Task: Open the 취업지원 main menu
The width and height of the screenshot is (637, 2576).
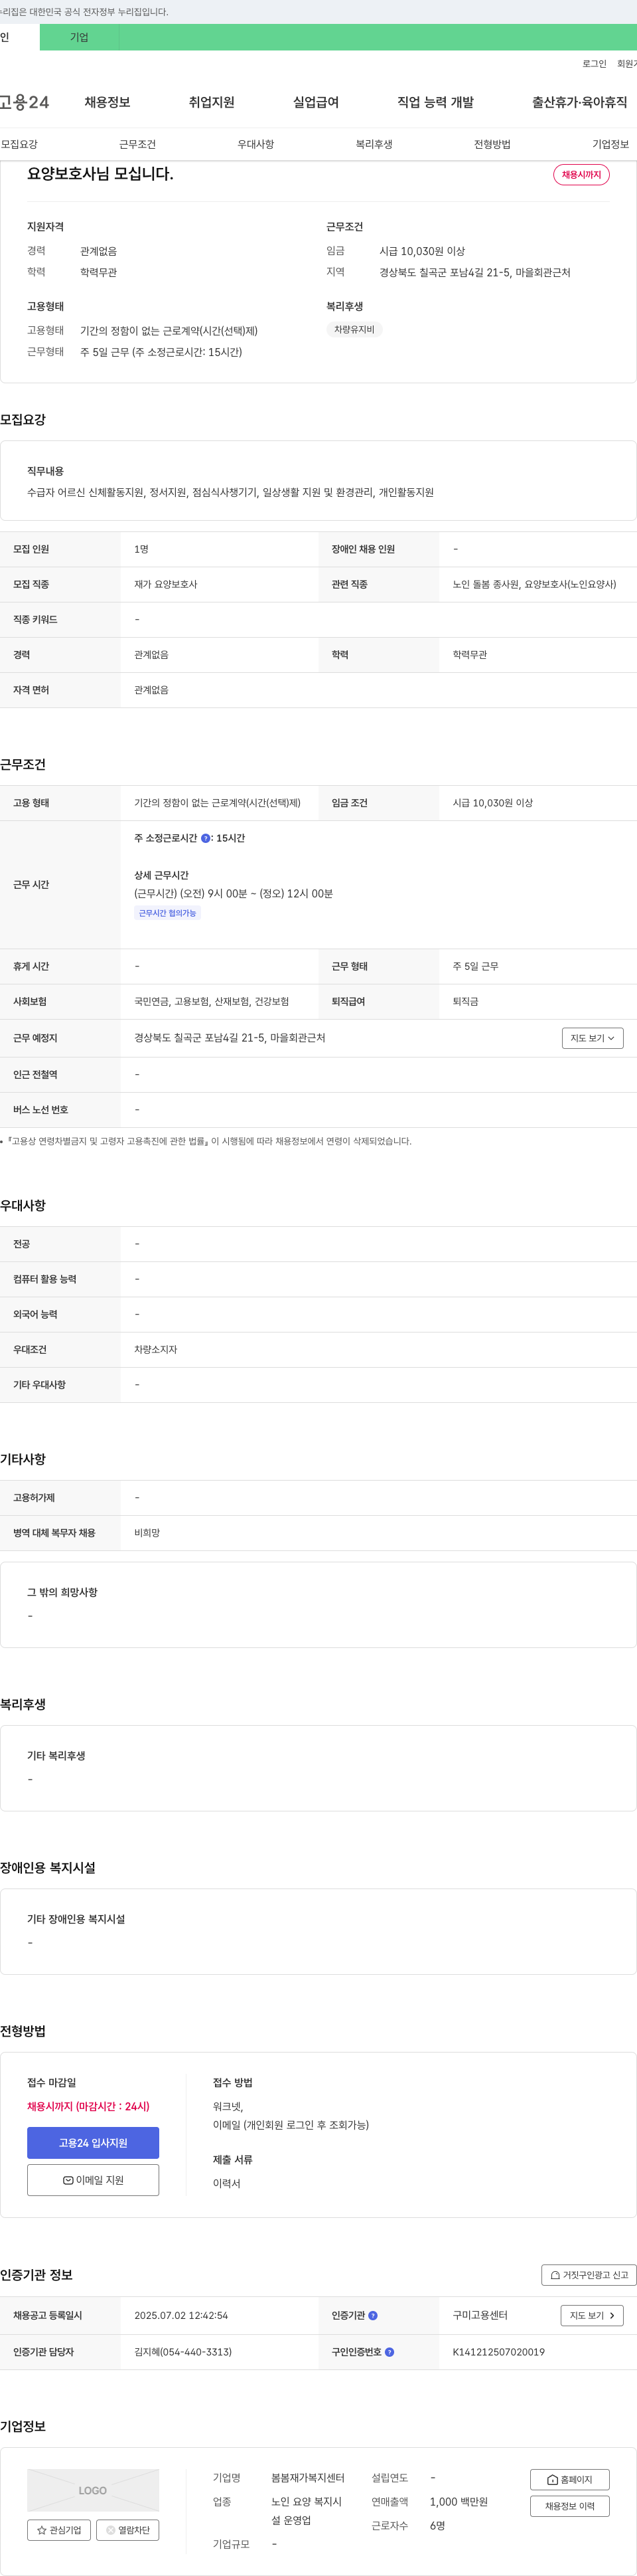Action: (212, 102)
